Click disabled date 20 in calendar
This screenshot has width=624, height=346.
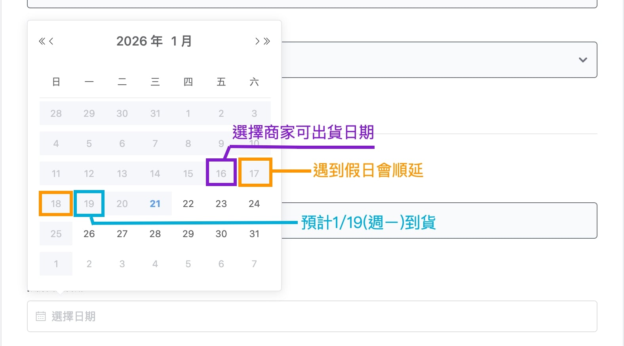click(122, 204)
